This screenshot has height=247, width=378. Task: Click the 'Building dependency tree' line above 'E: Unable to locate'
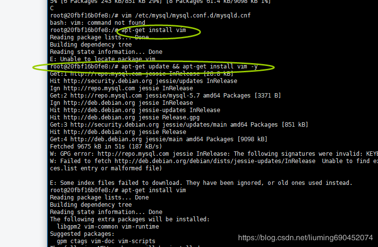[x=91, y=45]
